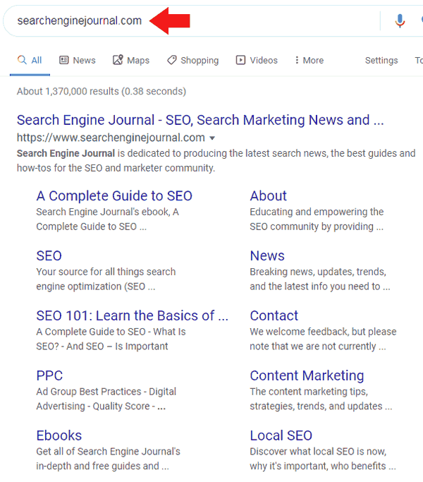Open SEO 101: Learn the Basics sitelink
Image resolution: width=423 pixels, height=482 pixels.
(x=133, y=315)
